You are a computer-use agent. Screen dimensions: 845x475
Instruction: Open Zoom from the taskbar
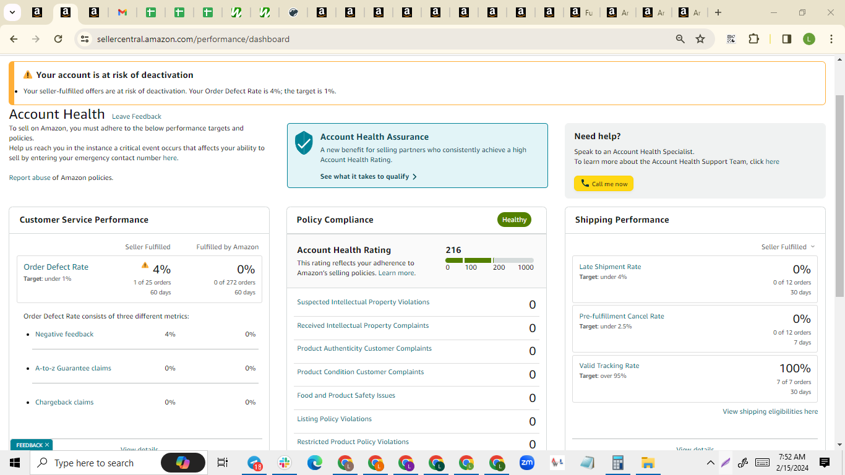[527, 463]
